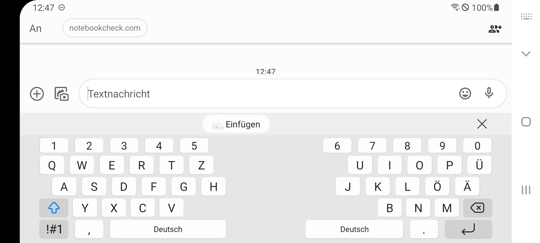The image size is (540, 243).
Task: Tap the Einfügen paste suggestion
Action: pyautogui.click(x=236, y=124)
